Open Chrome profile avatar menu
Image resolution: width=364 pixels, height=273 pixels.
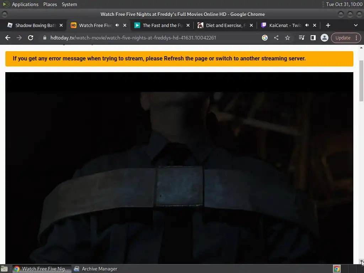click(324, 38)
